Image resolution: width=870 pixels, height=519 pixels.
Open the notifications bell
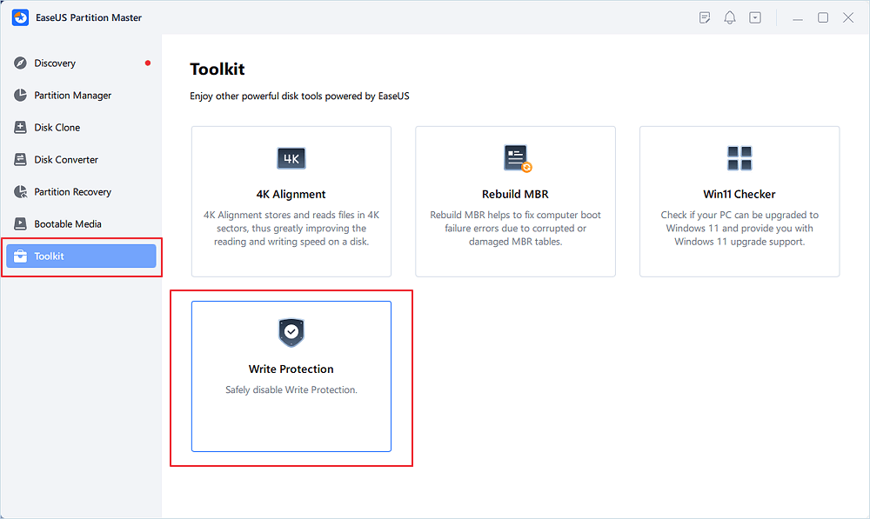(x=731, y=17)
